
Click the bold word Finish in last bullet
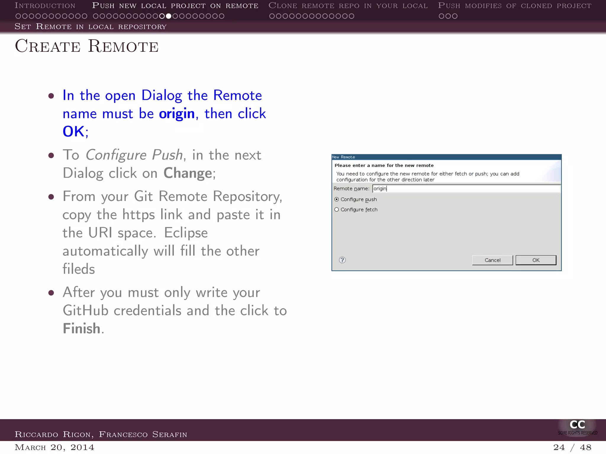82,328
